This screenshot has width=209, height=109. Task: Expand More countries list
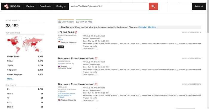pyautogui.click(x=10, y=79)
